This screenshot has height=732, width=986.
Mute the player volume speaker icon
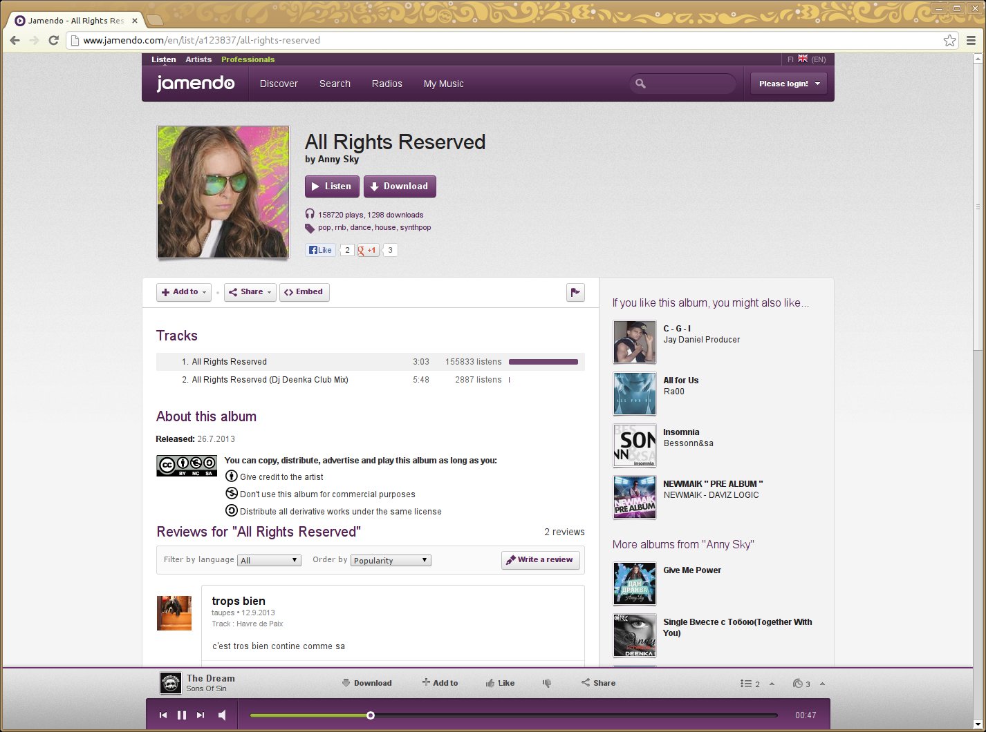tap(222, 715)
